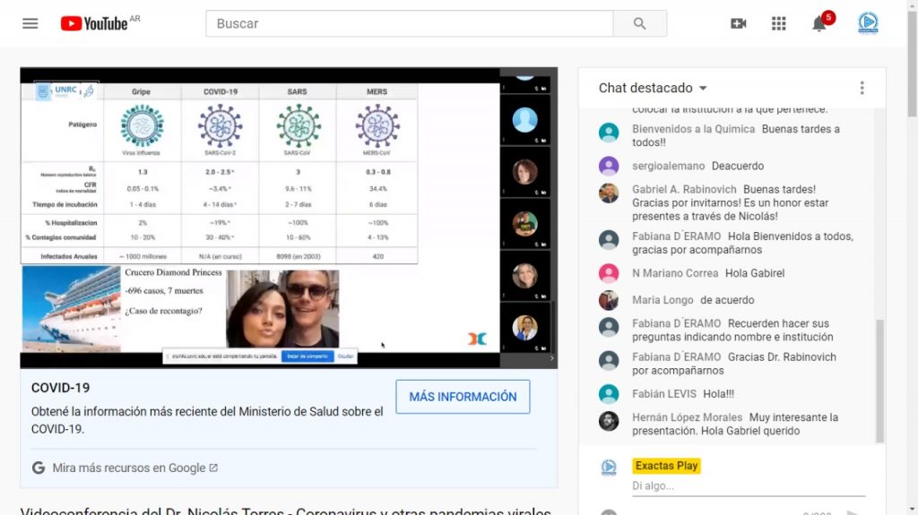The width and height of the screenshot is (918, 515).
Task: Click the MÁS INFORMACIÓN button
Action: (x=463, y=397)
